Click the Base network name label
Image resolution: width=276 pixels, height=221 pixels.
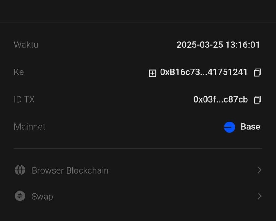[x=250, y=127]
